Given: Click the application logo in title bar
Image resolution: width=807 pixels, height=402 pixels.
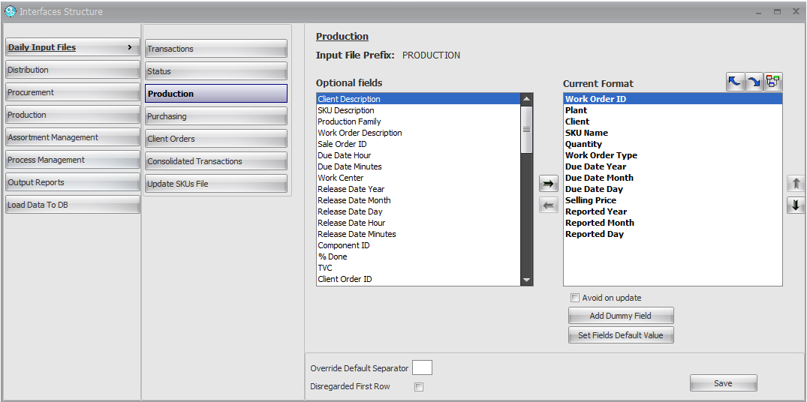Looking at the screenshot, I should pos(11,10).
